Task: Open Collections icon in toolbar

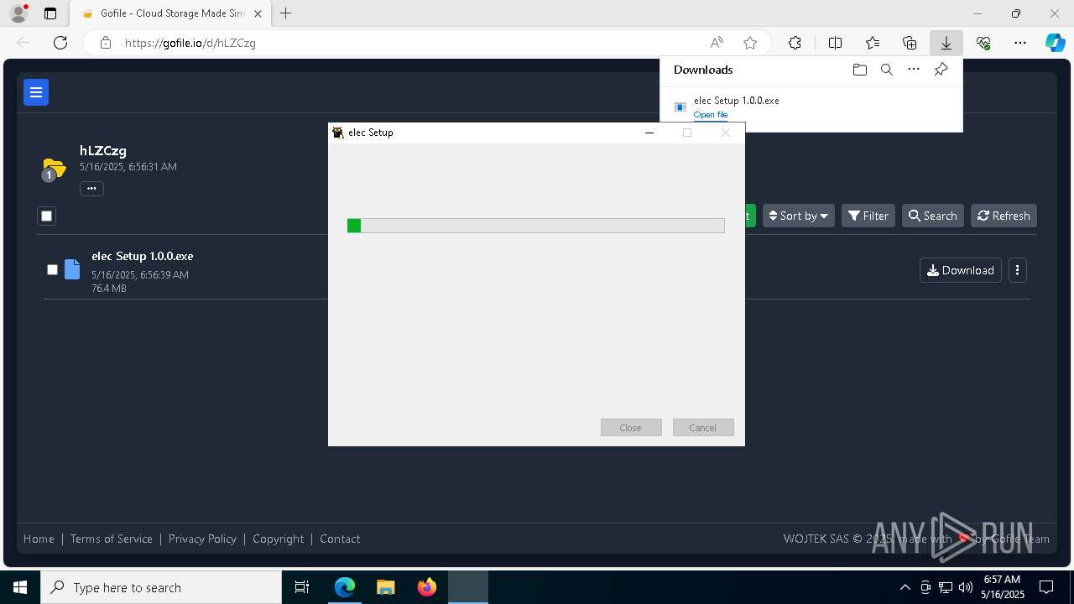Action: (x=910, y=43)
